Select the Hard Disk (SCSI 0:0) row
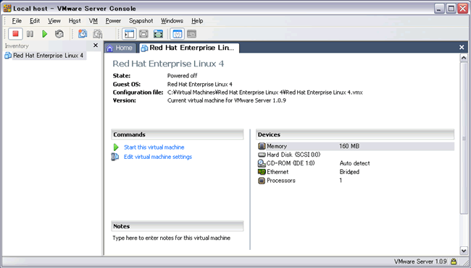The width and height of the screenshot is (471, 268). (356, 155)
